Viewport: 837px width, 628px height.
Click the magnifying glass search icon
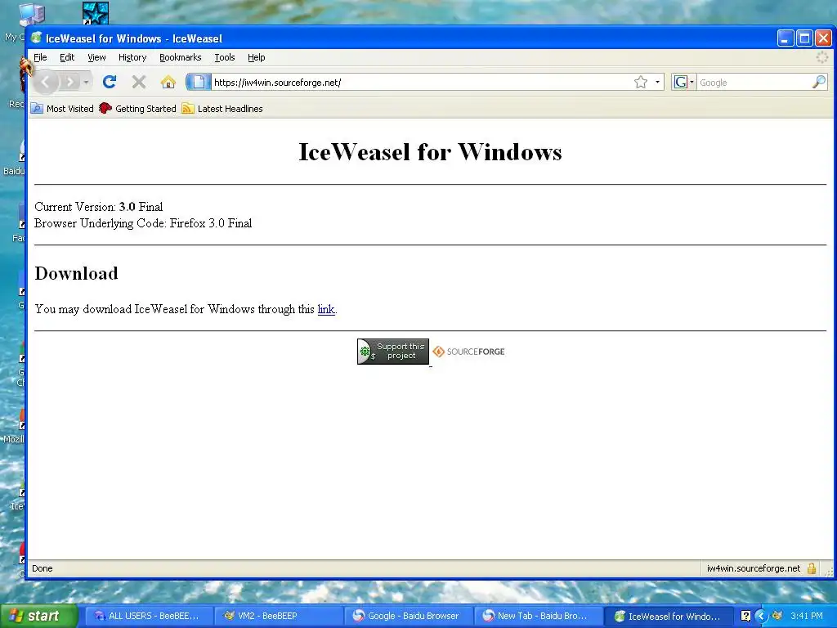pyautogui.click(x=819, y=82)
